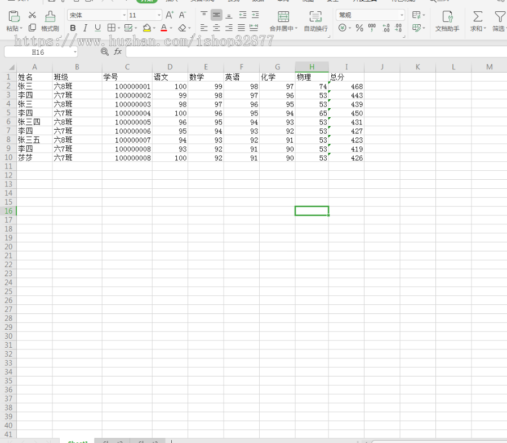507x443 pixels.
Task: Apply borders using the grid border icon
Action: pos(111,28)
